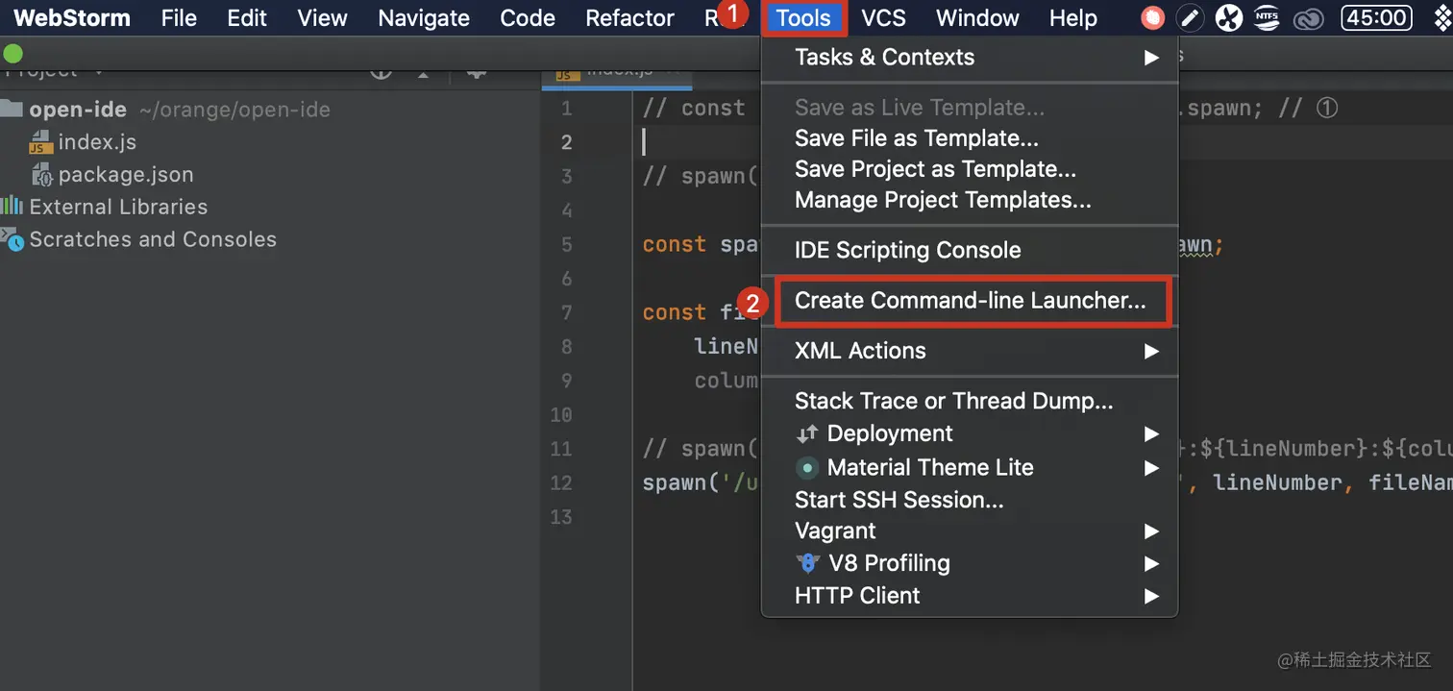Choose Start SSH Session...

pos(899,500)
